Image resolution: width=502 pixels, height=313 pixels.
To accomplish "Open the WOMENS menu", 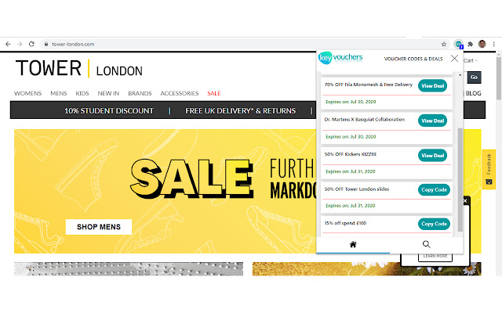I will (x=28, y=93).
